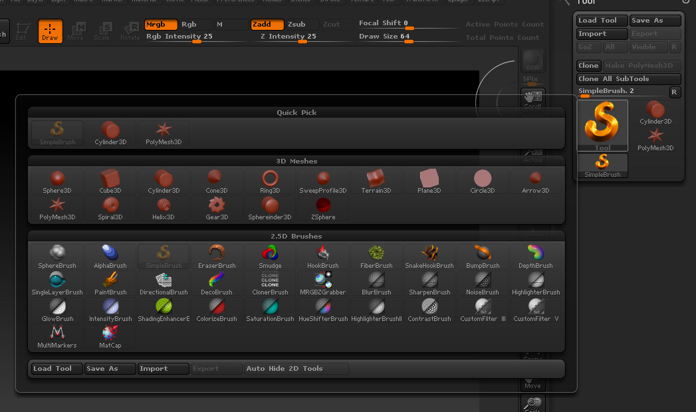Pick Cylinder3D in 3D Meshes section
The height and width of the screenshot is (412, 696).
[x=164, y=182]
